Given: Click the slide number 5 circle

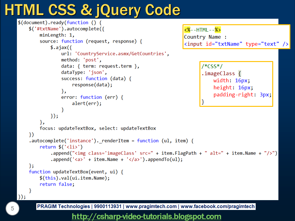Looking at the screenshot, I should [x=12, y=208].
